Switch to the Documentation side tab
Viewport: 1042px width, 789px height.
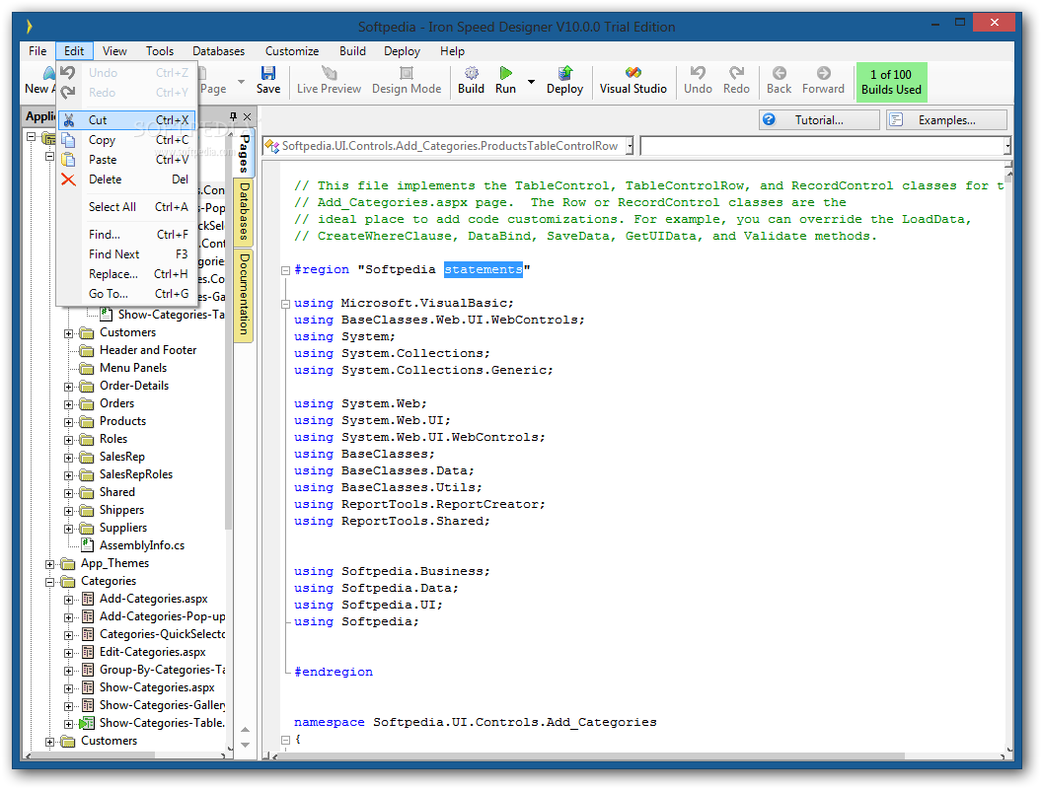pos(244,295)
